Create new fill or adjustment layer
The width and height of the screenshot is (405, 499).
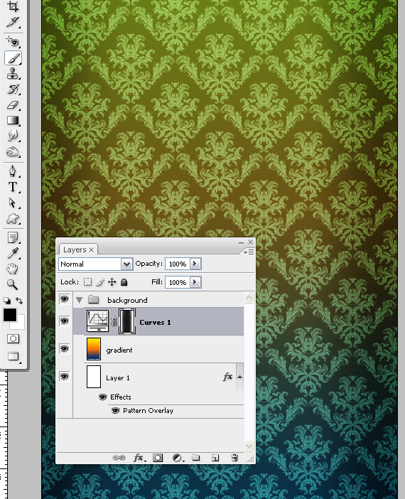[178, 458]
